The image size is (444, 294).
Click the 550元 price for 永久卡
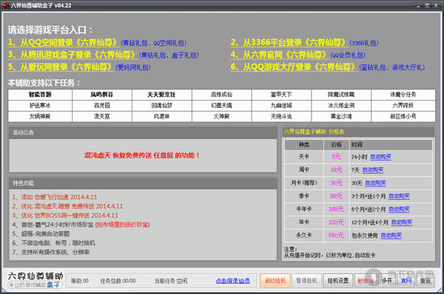336,235
